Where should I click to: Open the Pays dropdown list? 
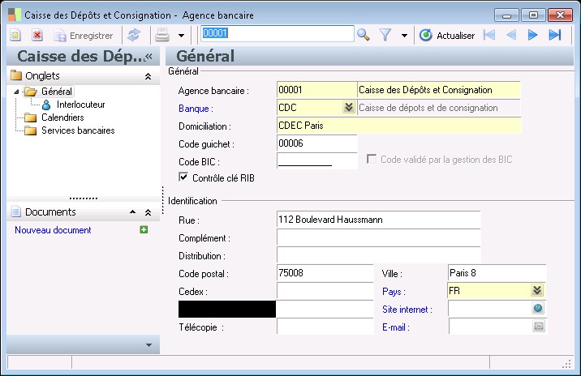[536, 291]
